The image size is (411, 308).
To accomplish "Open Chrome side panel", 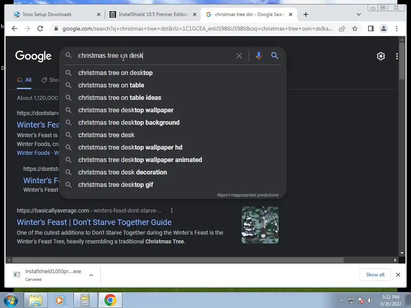I will [370, 28].
